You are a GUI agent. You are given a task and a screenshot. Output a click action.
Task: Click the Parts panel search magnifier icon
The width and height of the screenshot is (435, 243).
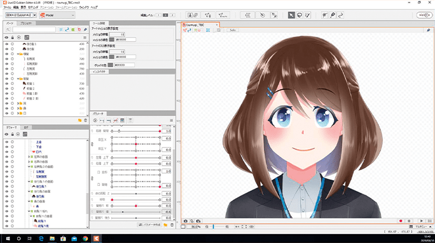click(x=8, y=29)
